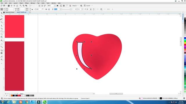The width and height of the screenshot is (186, 104).
Task: Click the rotation angle input field
Action: [39, 9]
